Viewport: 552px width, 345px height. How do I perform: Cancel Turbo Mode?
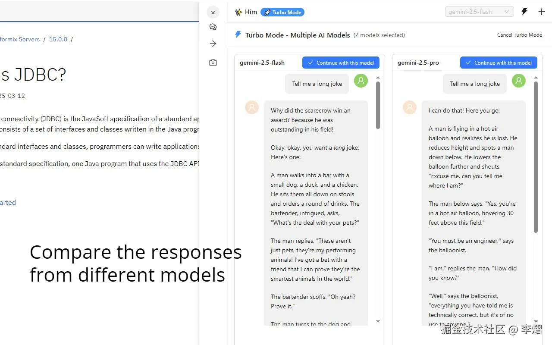(x=519, y=35)
